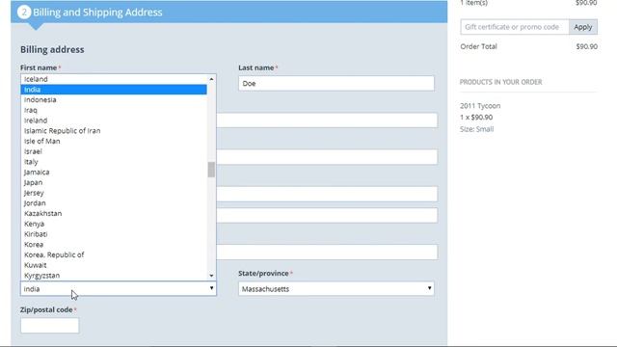Click the Size: Small product detail
Viewport: 617px width, 347px height.
[476, 129]
